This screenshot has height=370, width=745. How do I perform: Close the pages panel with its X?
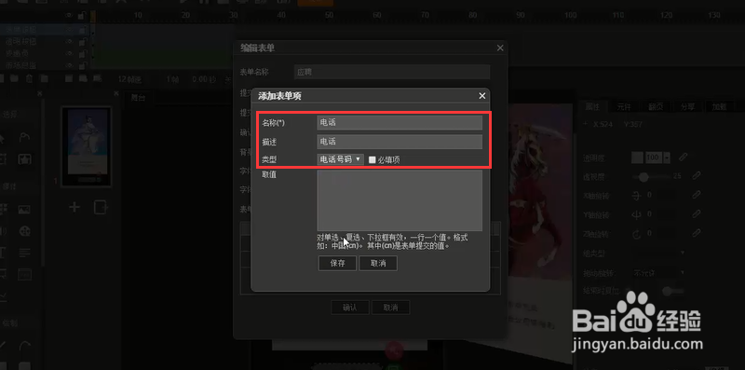point(117,94)
